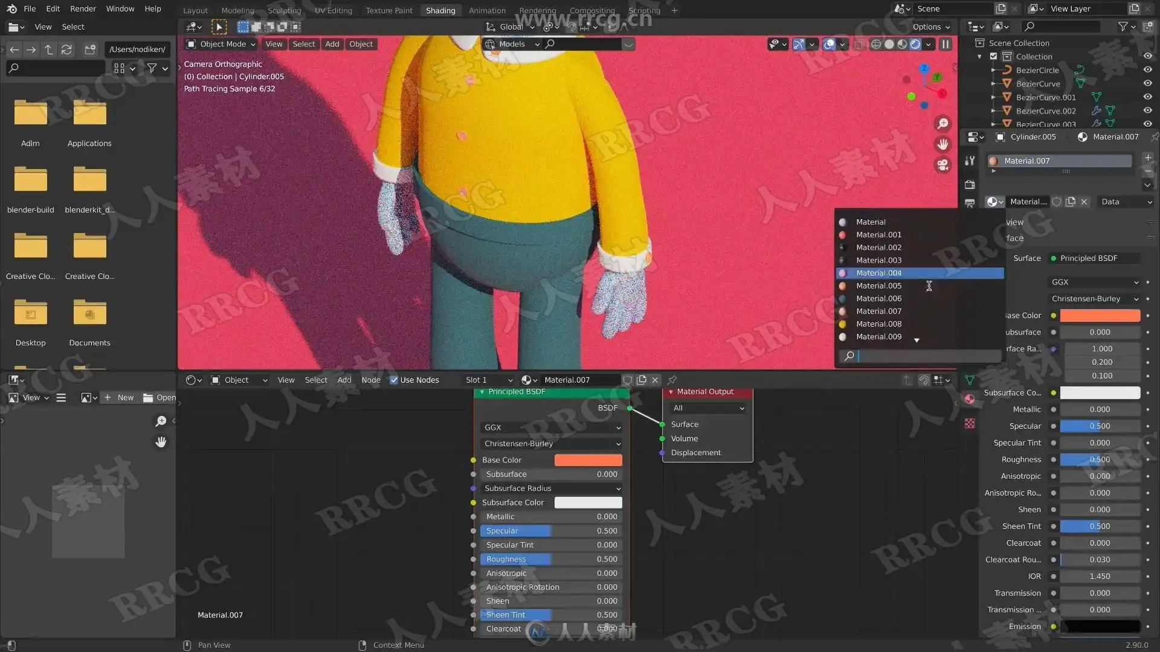Toggle camera view icon in viewport
This screenshot has height=652, width=1160.
(x=942, y=165)
